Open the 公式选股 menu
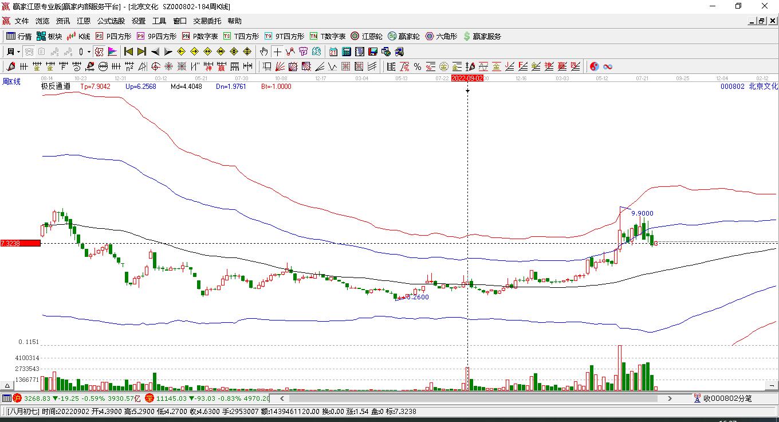 (111, 21)
